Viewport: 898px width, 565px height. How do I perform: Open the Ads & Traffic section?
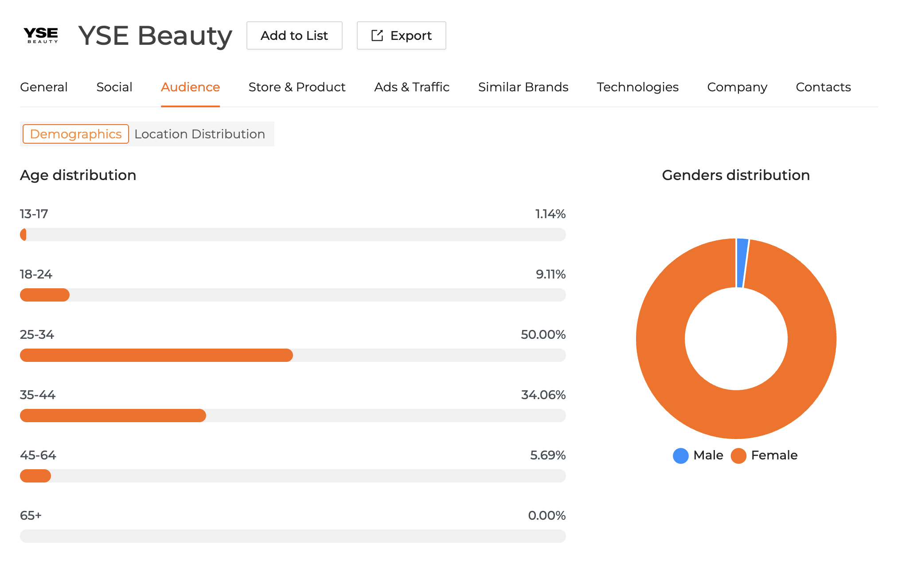[411, 87]
